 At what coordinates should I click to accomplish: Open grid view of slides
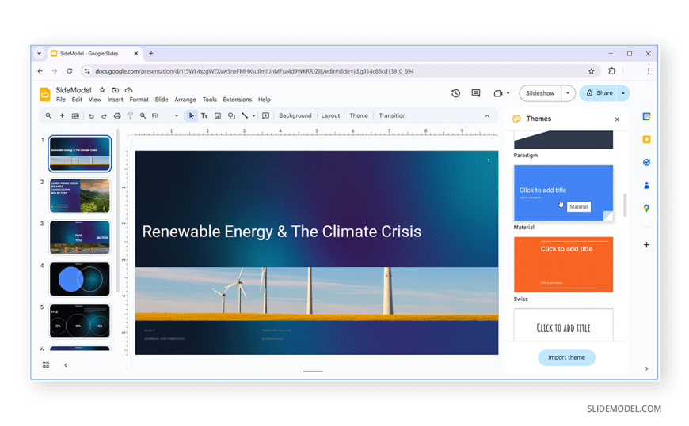pos(46,365)
